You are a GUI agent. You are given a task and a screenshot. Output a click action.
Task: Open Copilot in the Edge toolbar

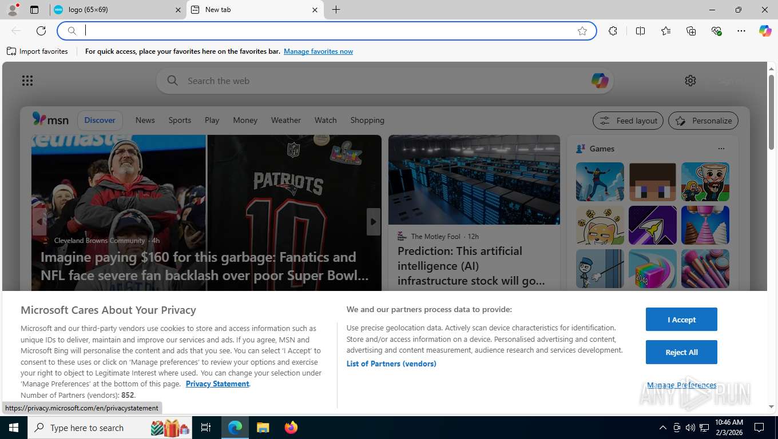click(x=765, y=31)
